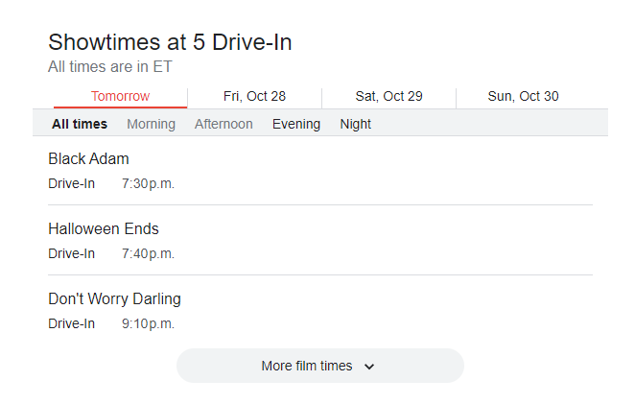Pick the 9:10 p.m. Don't Worry Darling showtime
This screenshot has height=404, width=635.
[x=148, y=323]
